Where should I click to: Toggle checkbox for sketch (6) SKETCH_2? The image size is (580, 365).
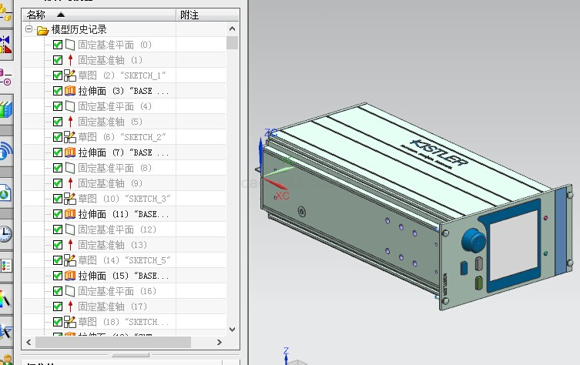[x=58, y=137]
